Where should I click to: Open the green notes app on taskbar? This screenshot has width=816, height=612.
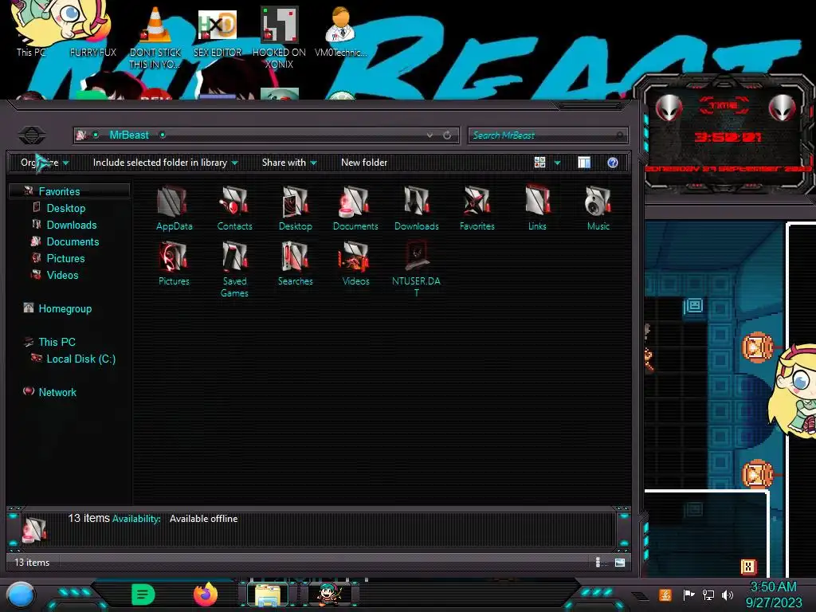pyautogui.click(x=143, y=594)
